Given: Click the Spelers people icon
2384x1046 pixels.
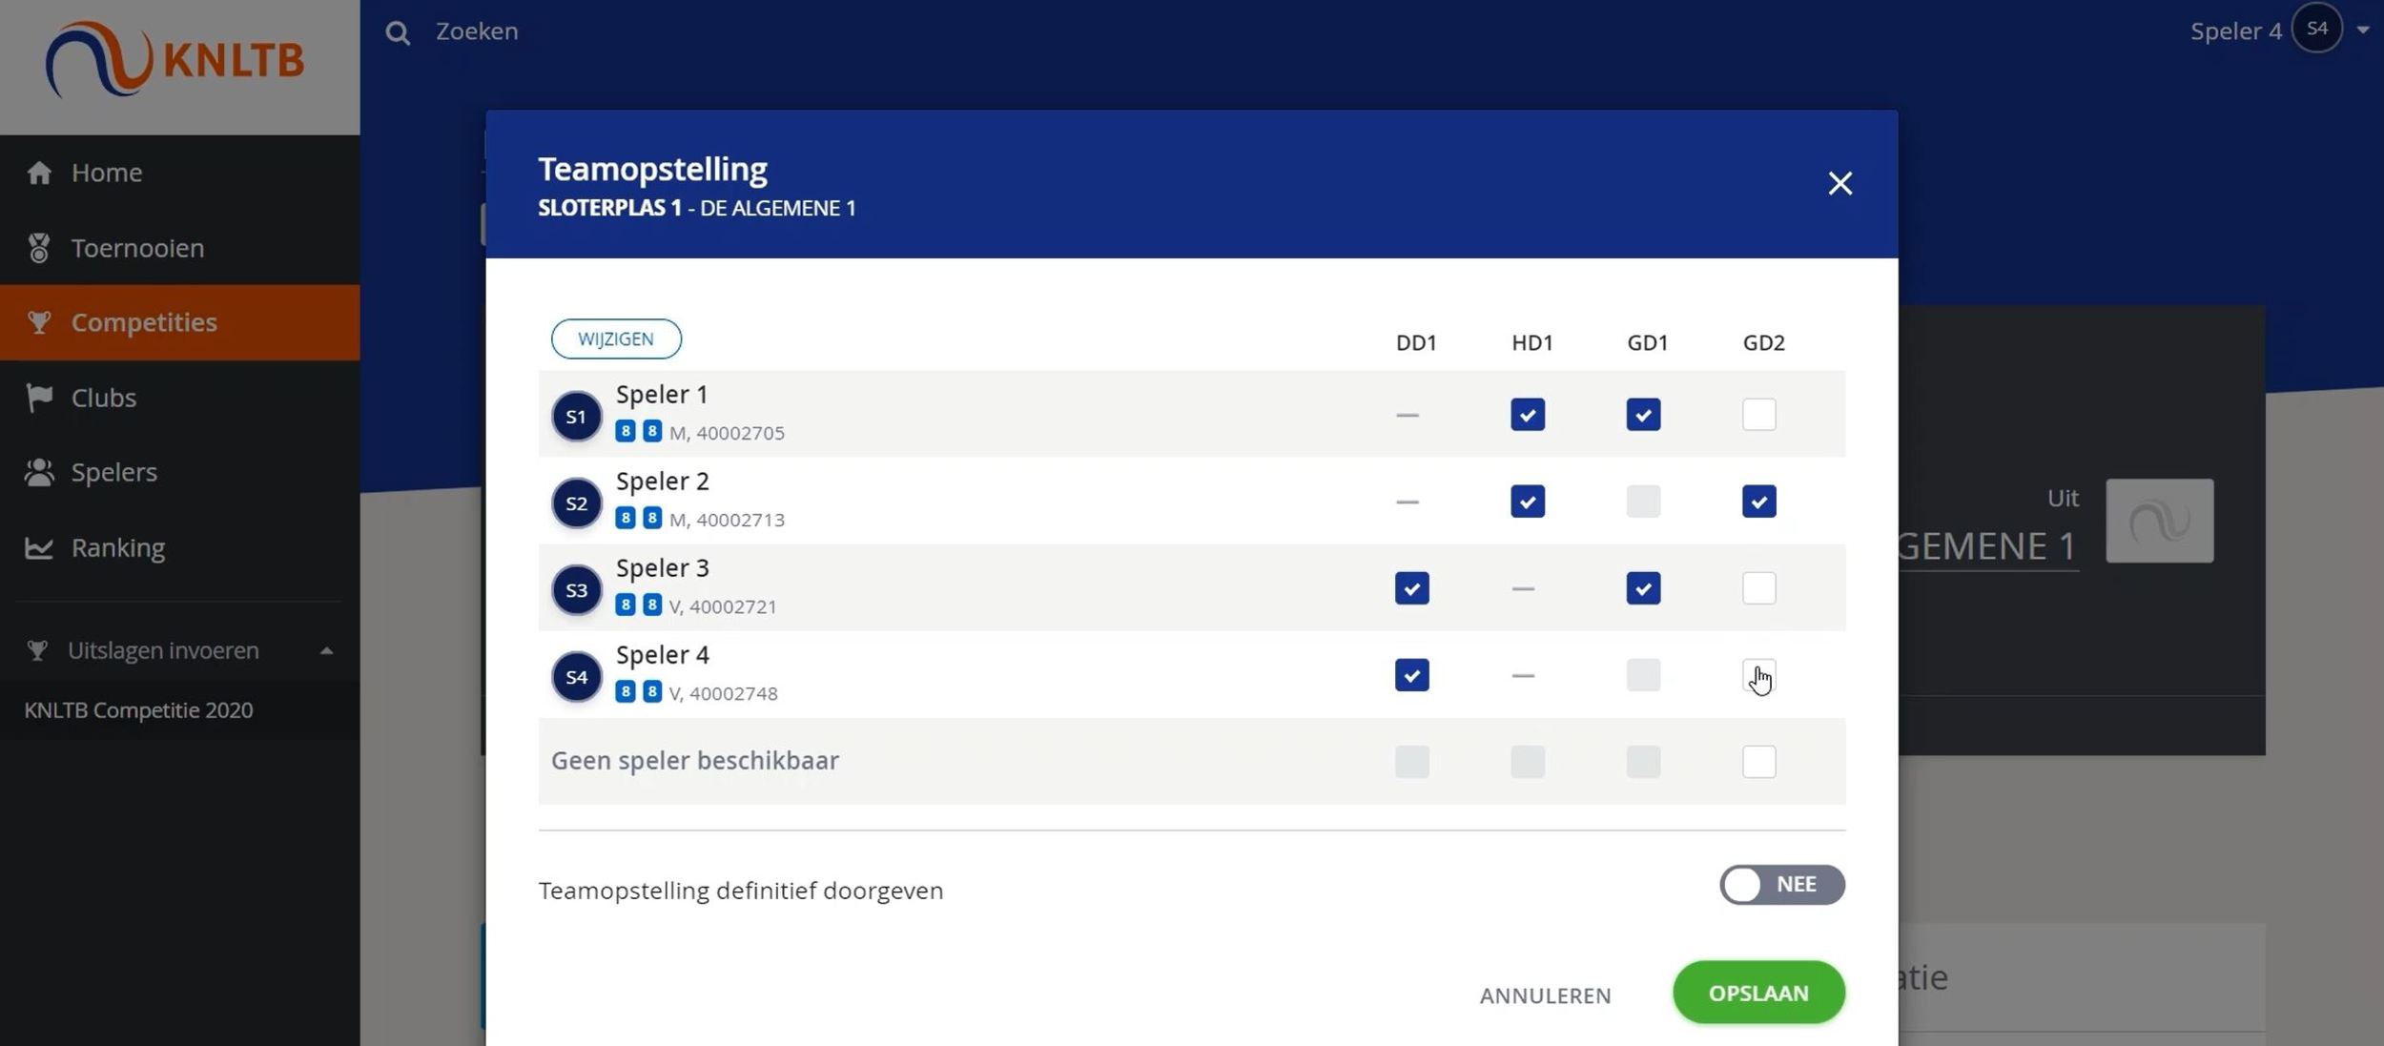Looking at the screenshot, I should coord(39,472).
